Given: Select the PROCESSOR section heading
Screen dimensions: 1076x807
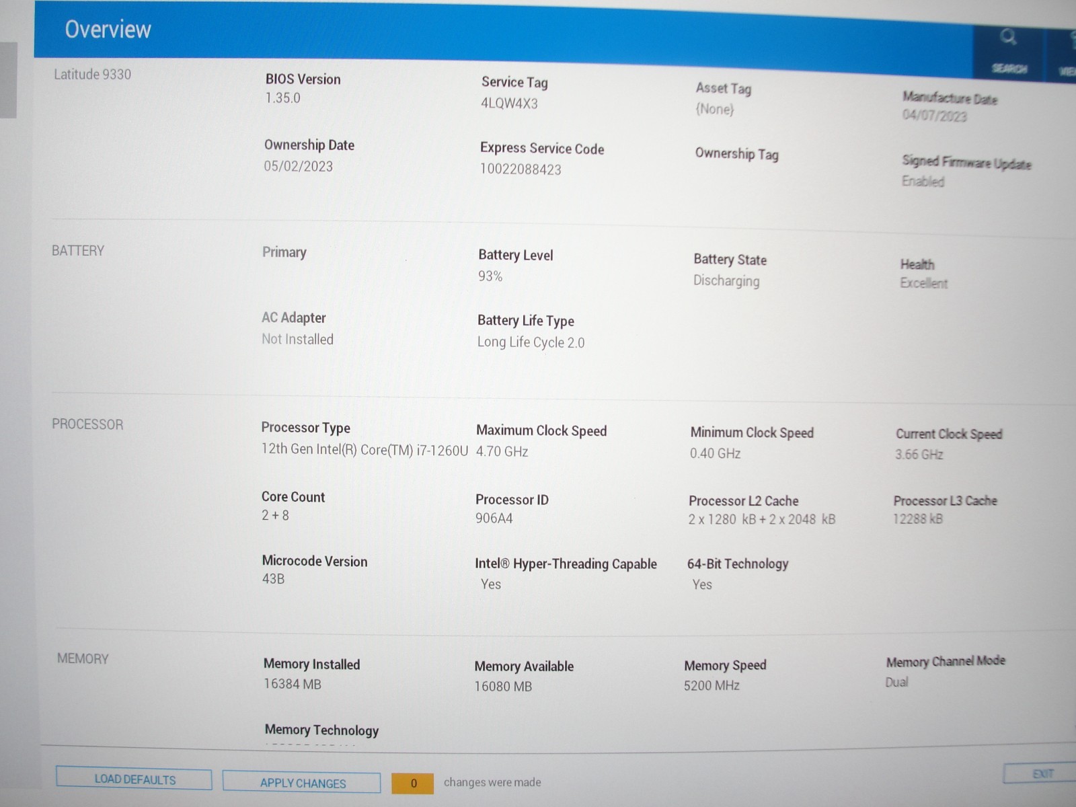Looking at the screenshot, I should click(87, 424).
